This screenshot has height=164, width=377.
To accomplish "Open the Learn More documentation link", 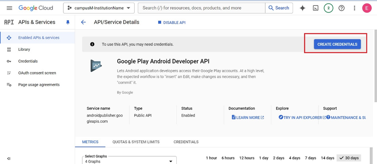I will (247, 117).
